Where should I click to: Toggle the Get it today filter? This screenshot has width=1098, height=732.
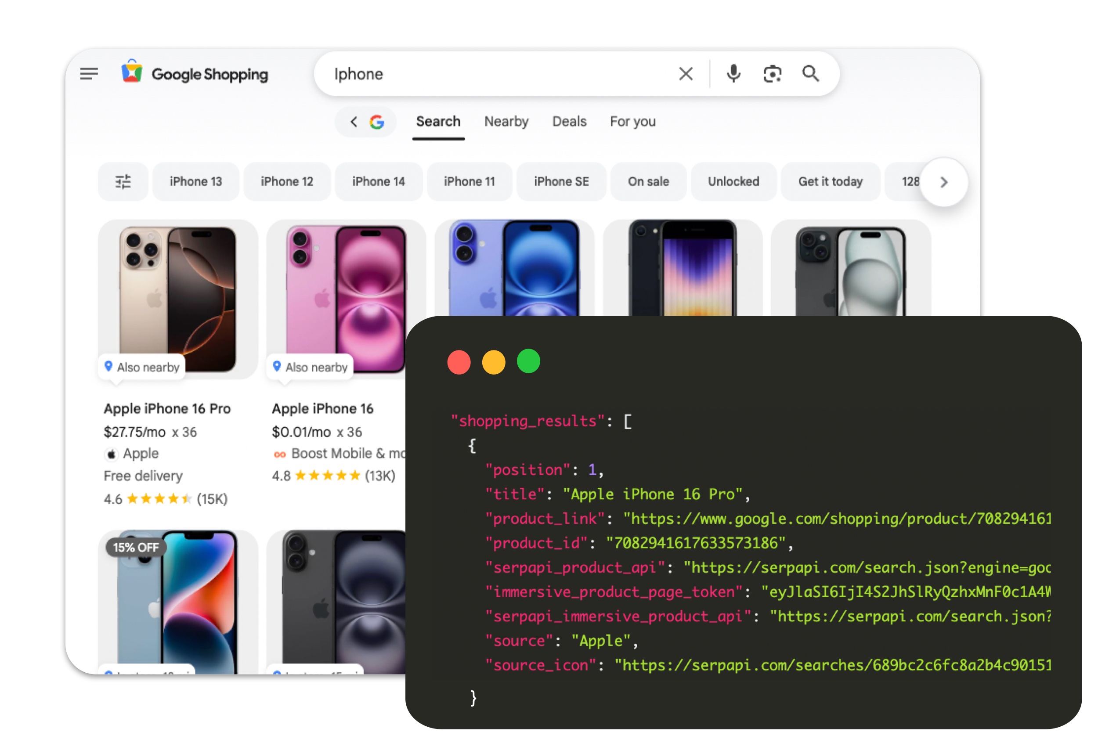click(x=830, y=182)
